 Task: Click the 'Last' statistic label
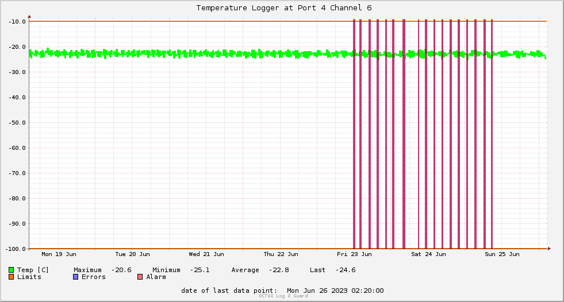coord(317,270)
